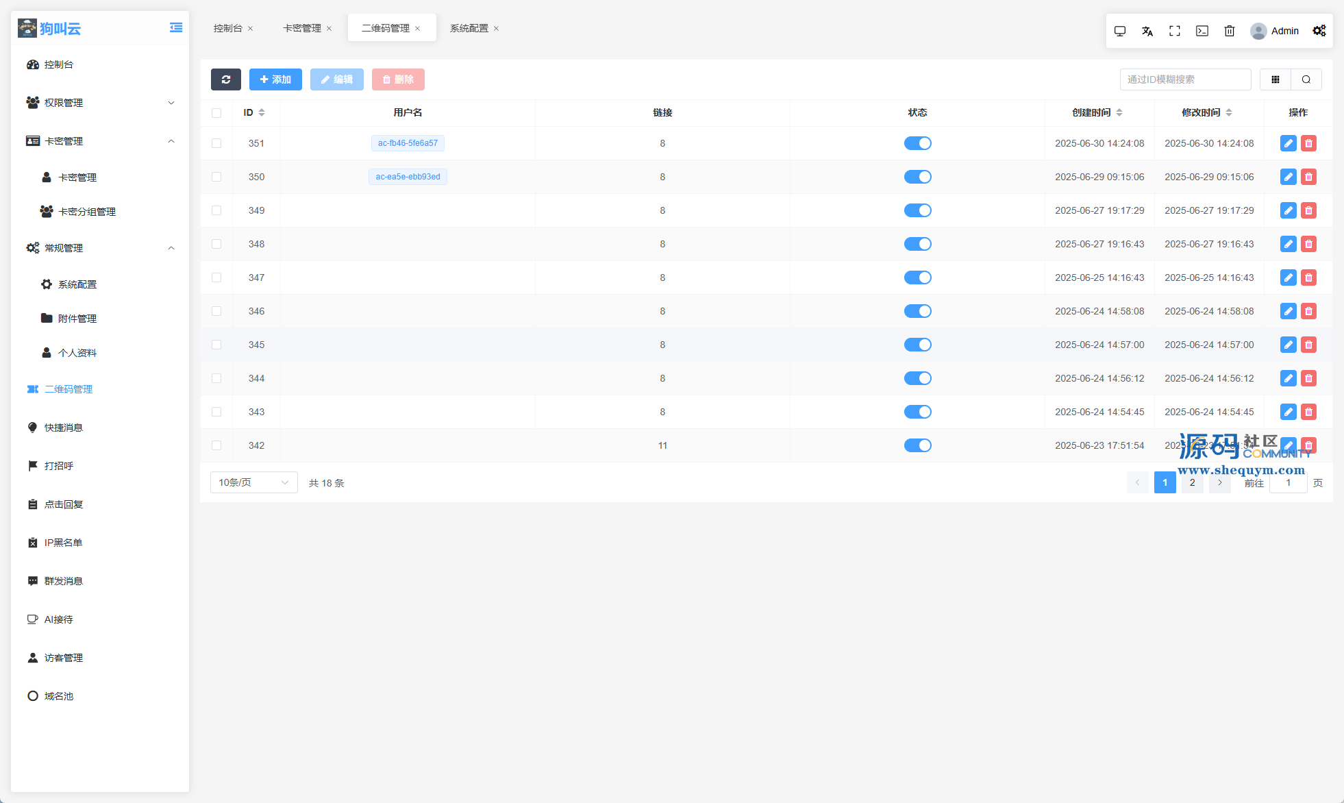Click the search magnifier icon

pos(1306,79)
